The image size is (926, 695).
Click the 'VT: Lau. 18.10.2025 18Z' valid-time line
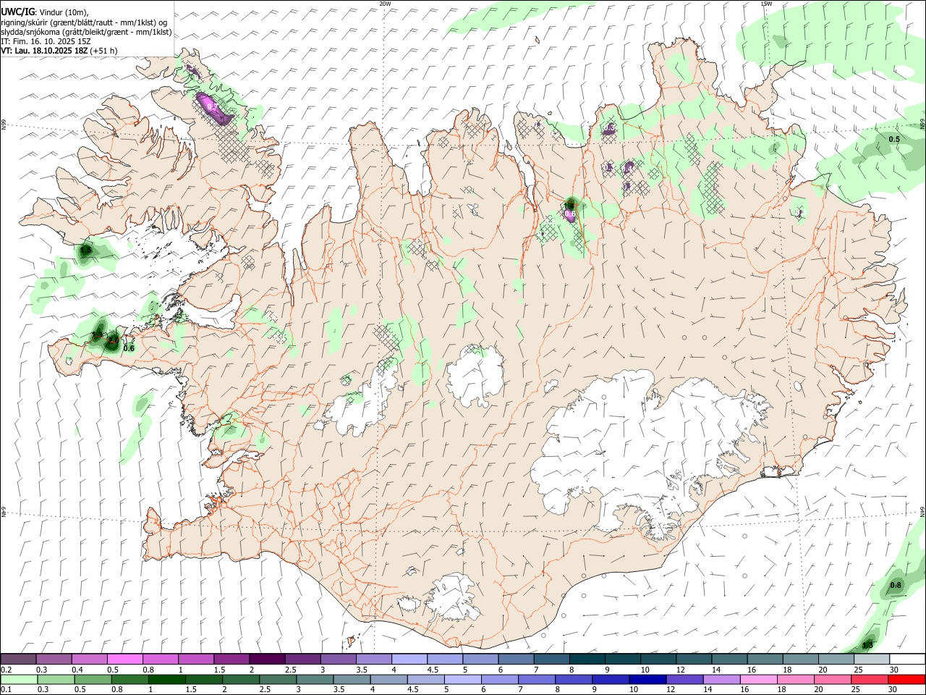(44, 51)
